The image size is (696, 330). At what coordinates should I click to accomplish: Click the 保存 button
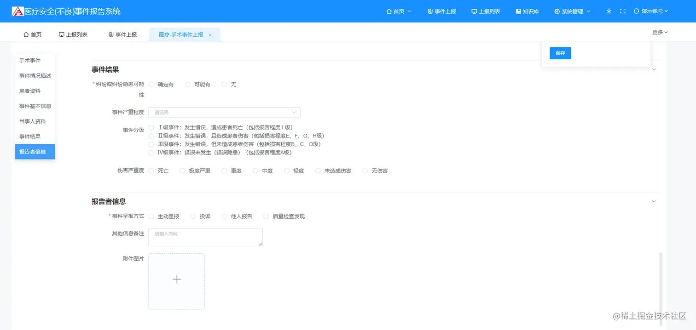point(560,53)
